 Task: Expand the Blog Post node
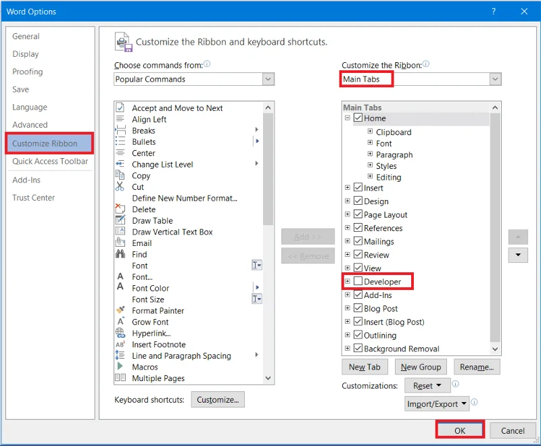[348, 307]
